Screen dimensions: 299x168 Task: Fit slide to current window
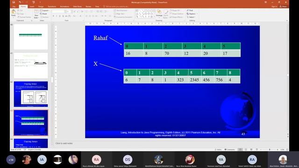(287, 149)
